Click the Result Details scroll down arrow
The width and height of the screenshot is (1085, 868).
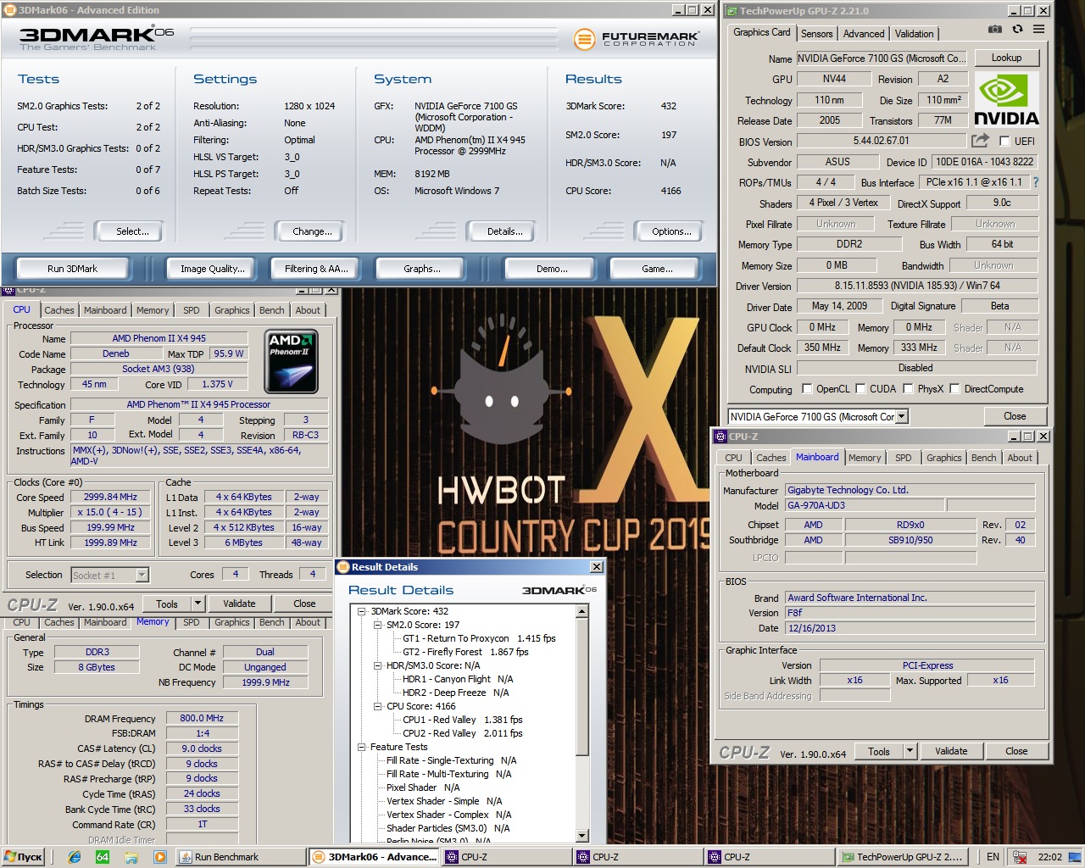pyautogui.click(x=582, y=835)
